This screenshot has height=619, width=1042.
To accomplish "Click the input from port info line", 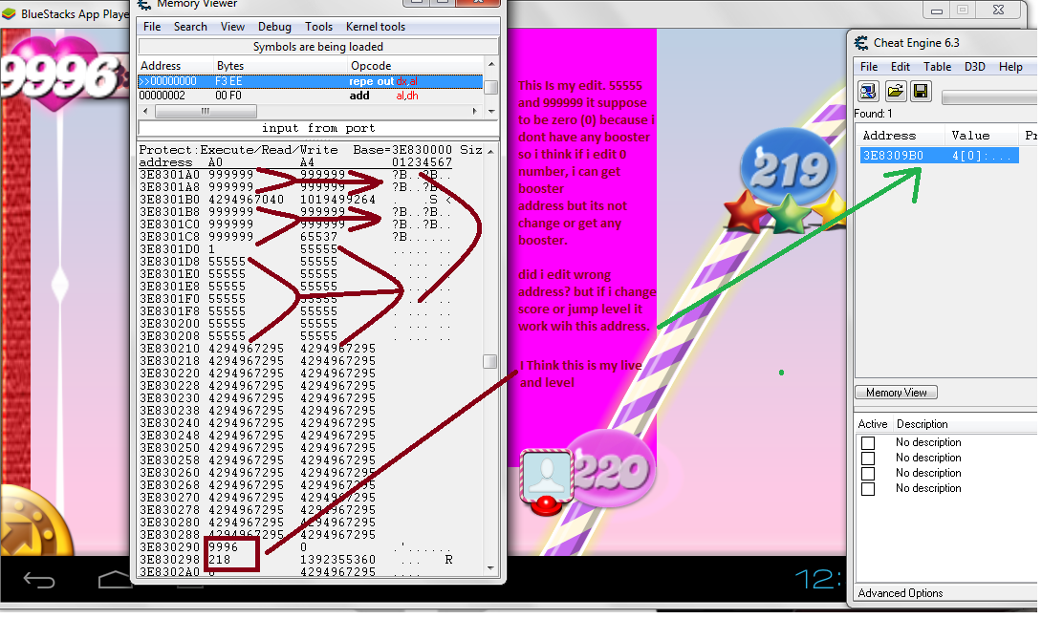I will pos(317,127).
